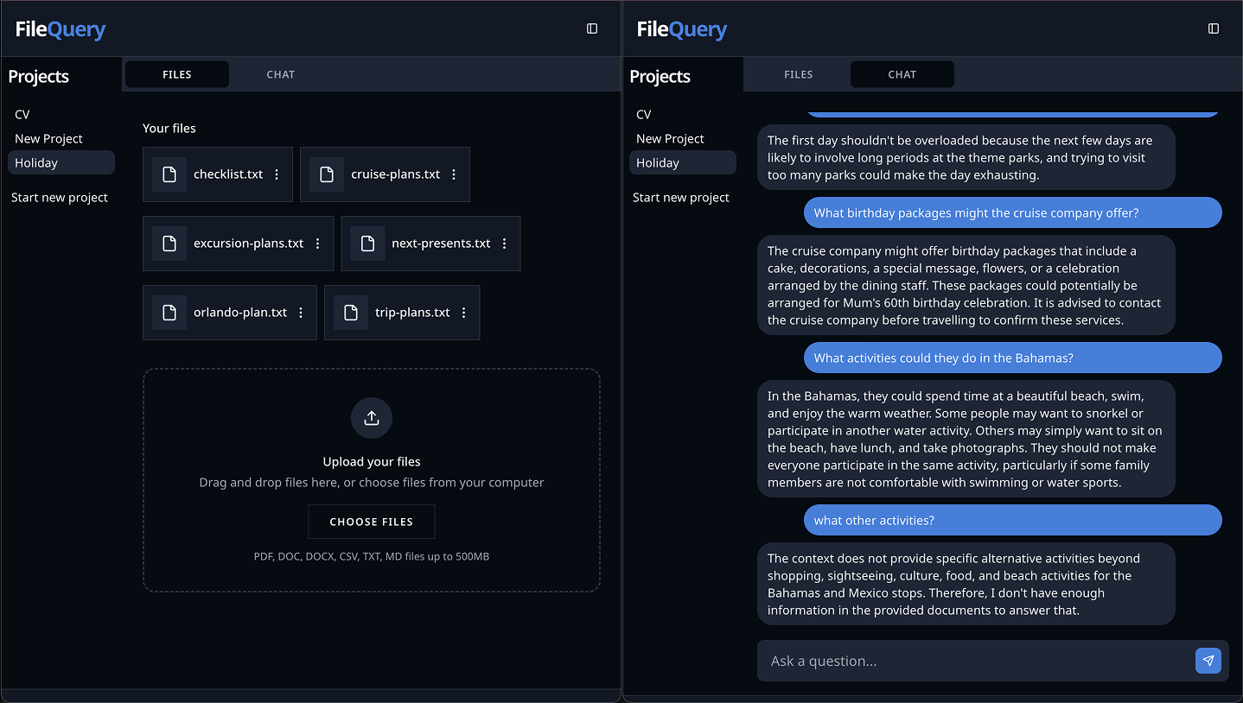Start a new project in right window

click(681, 198)
